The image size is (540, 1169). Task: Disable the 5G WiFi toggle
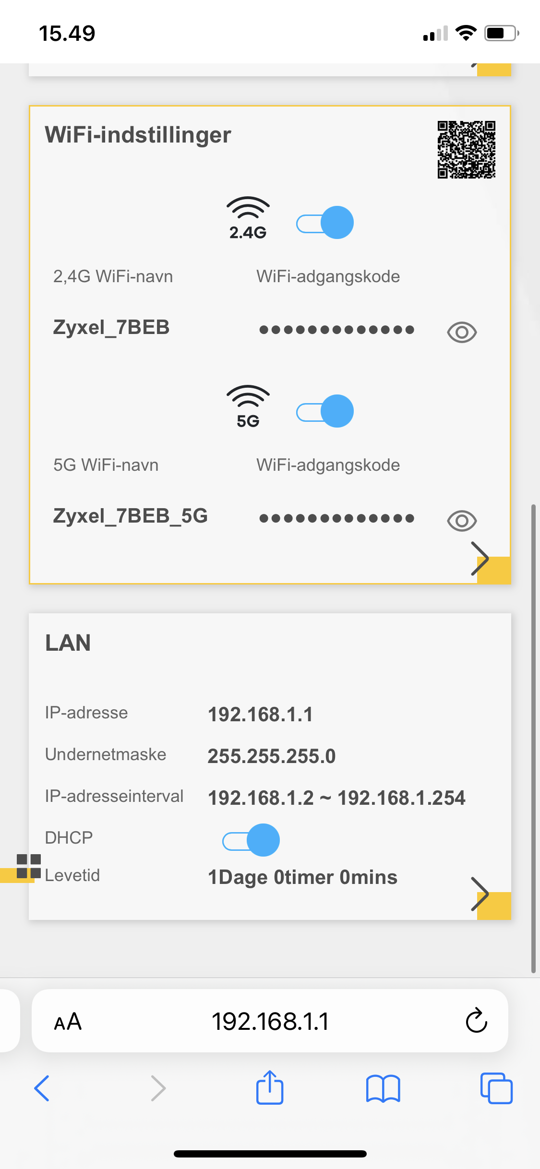[x=325, y=411]
